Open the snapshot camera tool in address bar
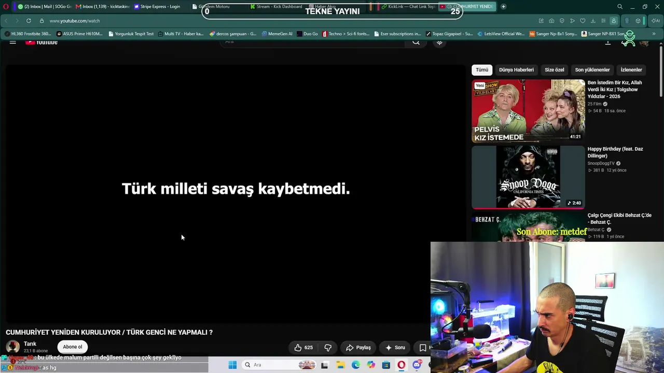The width and height of the screenshot is (664, 373). point(551,21)
